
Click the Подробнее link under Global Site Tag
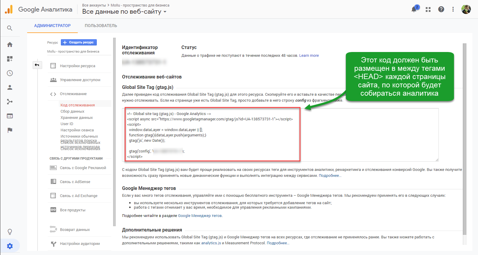pos(330,176)
